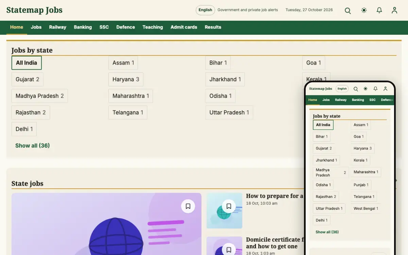Open the 'Domicile certificate' article headline
This screenshot has width=408, height=255.
(x=275, y=243)
